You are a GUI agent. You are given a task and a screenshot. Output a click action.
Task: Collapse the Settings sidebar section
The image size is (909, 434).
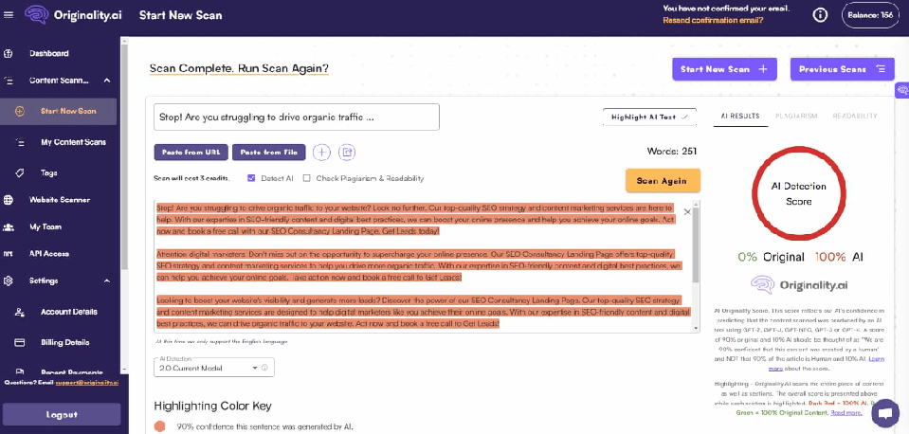pyautogui.click(x=107, y=280)
